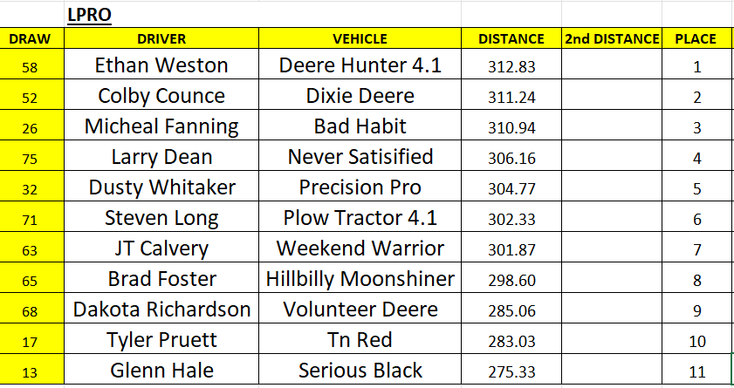Click the LPRO title cell
The image size is (734, 388).
(x=89, y=16)
